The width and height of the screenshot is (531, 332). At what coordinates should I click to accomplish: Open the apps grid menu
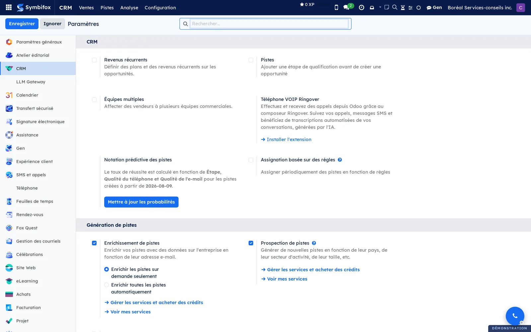coord(9,7)
